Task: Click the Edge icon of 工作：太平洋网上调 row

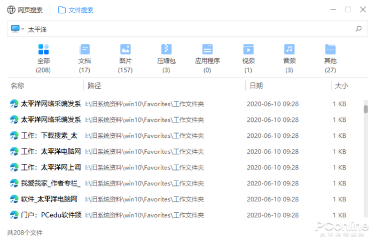Action: pos(14,167)
